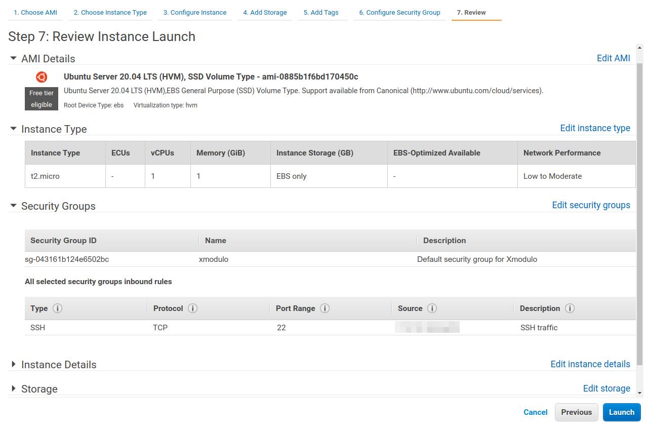Click security group ID sg-043161b124e6502bc
Image resolution: width=647 pixels, height=427 pixels.
pos(67,259)
